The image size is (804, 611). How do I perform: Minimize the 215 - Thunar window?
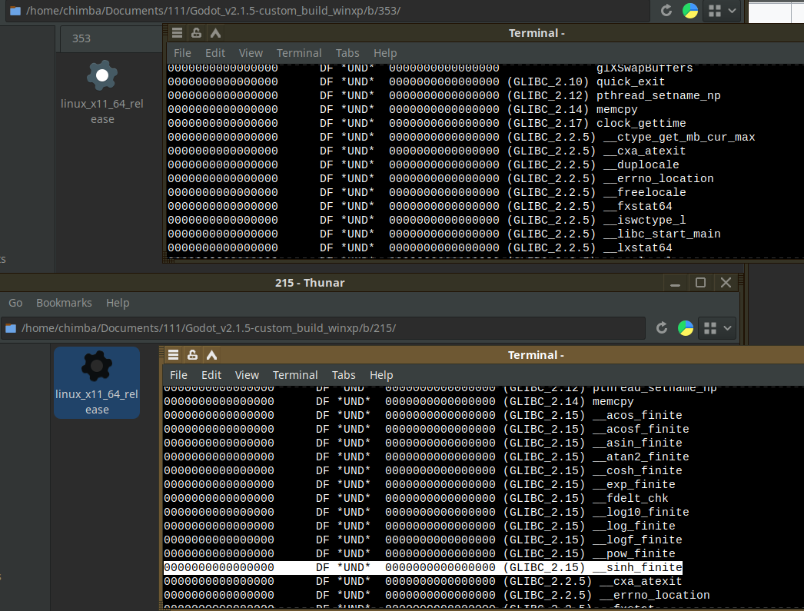(x=676, y=283)
